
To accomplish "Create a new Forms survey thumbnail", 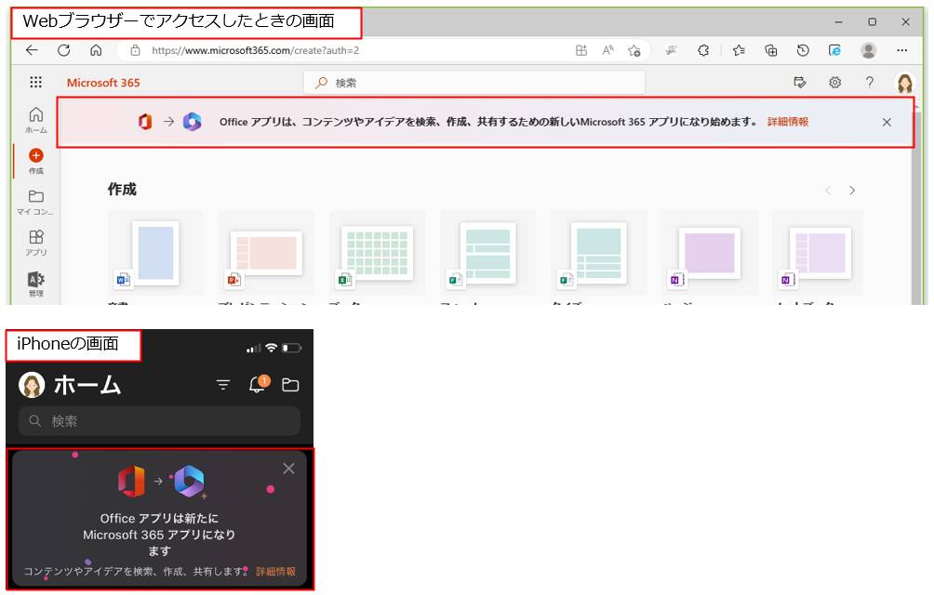I will [487, 253].
